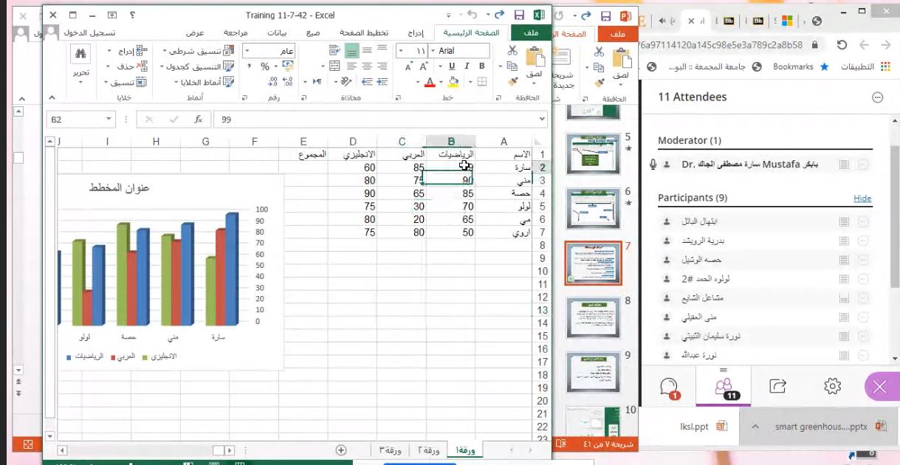Toggle Middle Align in alignment group
The image size is (900, 465).
point(367,50)
